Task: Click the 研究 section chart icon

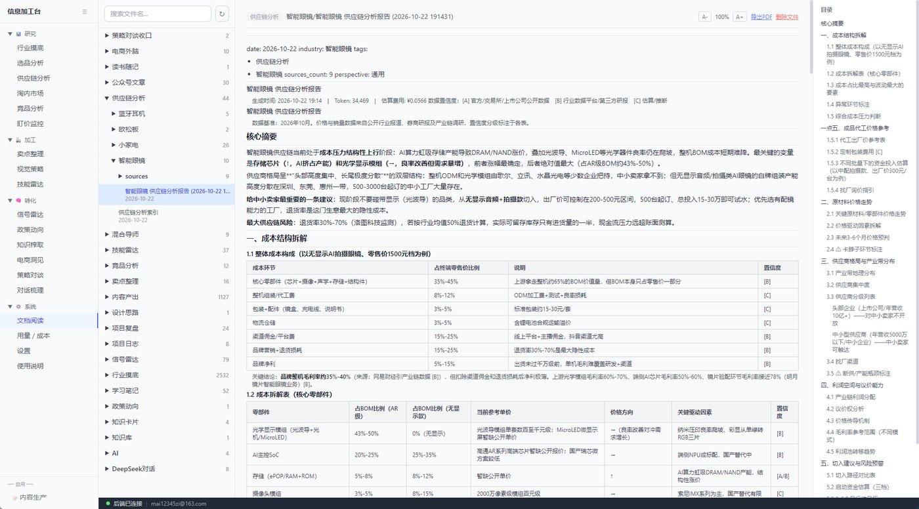Action: pyautogui.click(x=18, y=33)
